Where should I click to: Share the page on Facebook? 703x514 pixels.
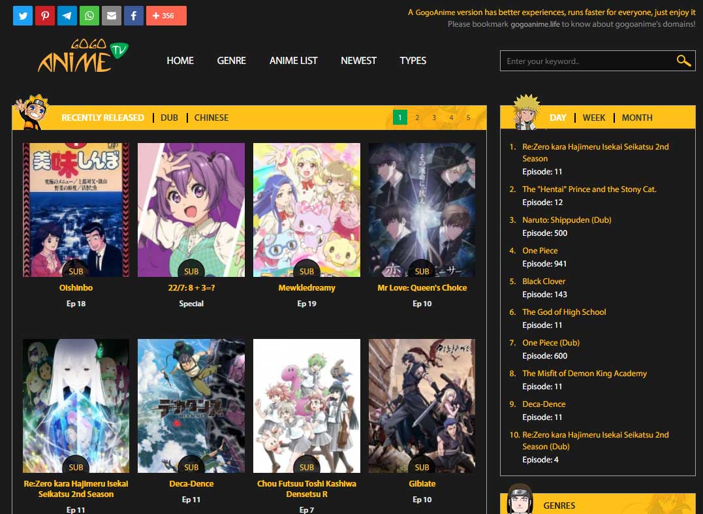(133, 15)
